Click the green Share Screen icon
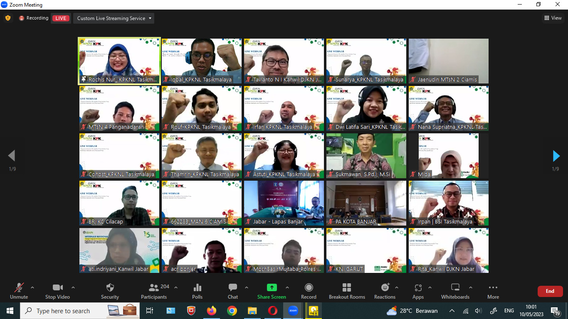568x319 pixels. [x=272, y=288]
